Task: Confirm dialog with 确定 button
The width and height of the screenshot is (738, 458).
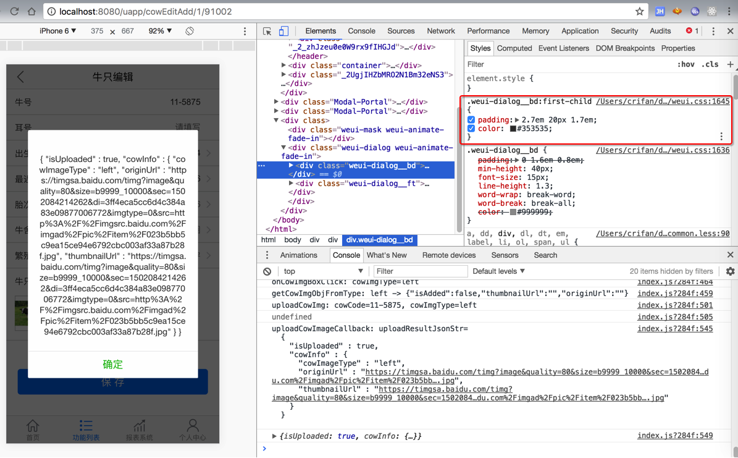Action: click(112, 364)
